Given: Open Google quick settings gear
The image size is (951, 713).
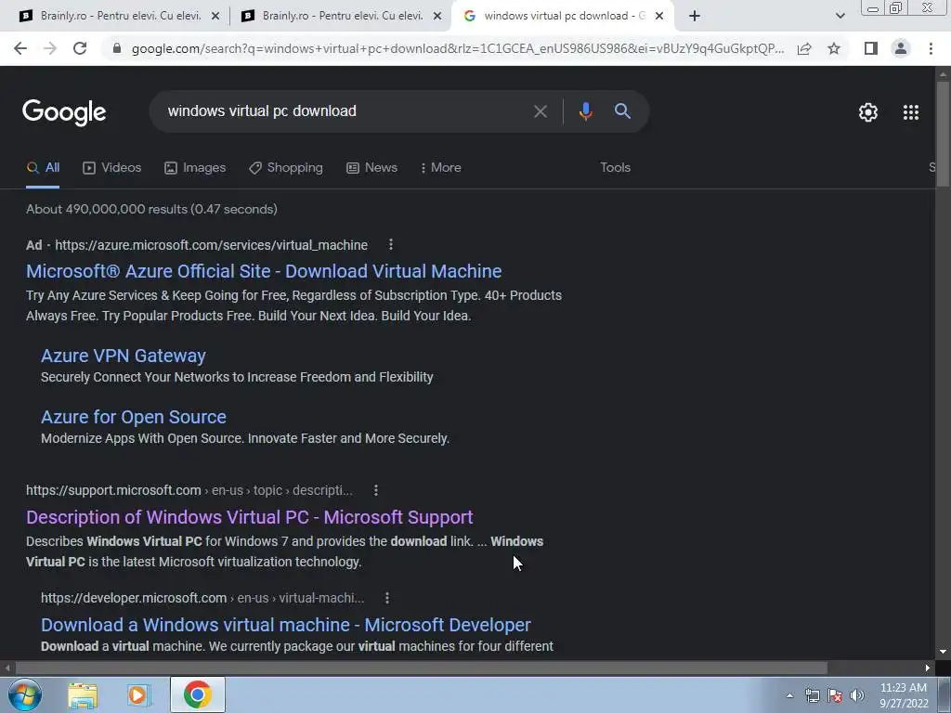Looking at the screenshot, I should point(868,112).
